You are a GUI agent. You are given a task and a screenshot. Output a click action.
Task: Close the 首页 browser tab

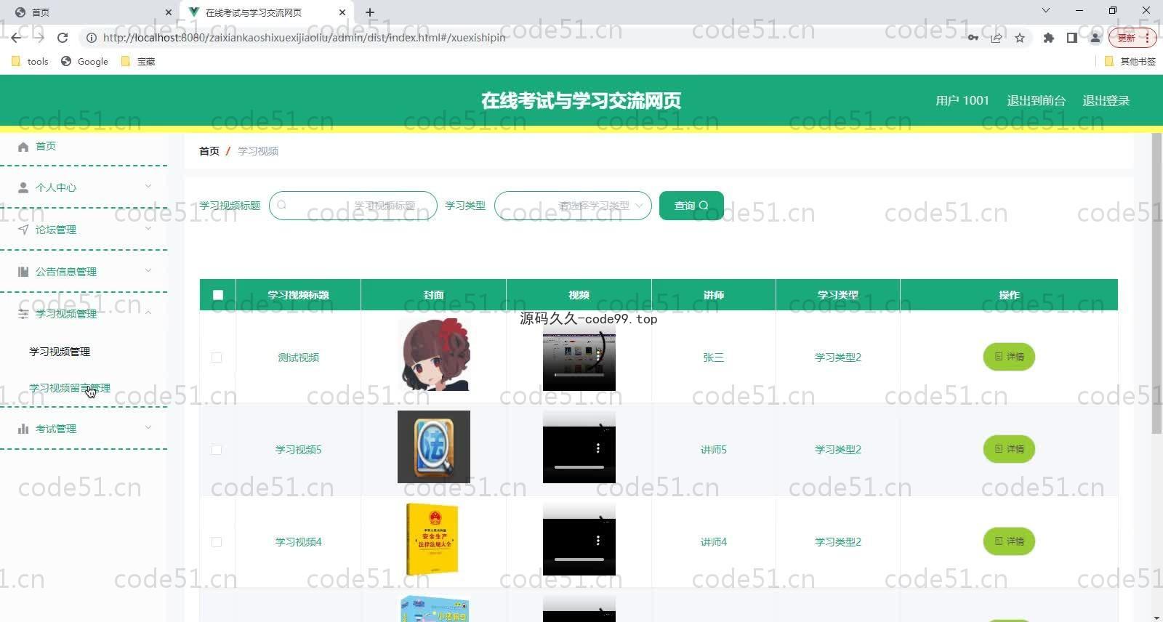[x=169, y=12]
